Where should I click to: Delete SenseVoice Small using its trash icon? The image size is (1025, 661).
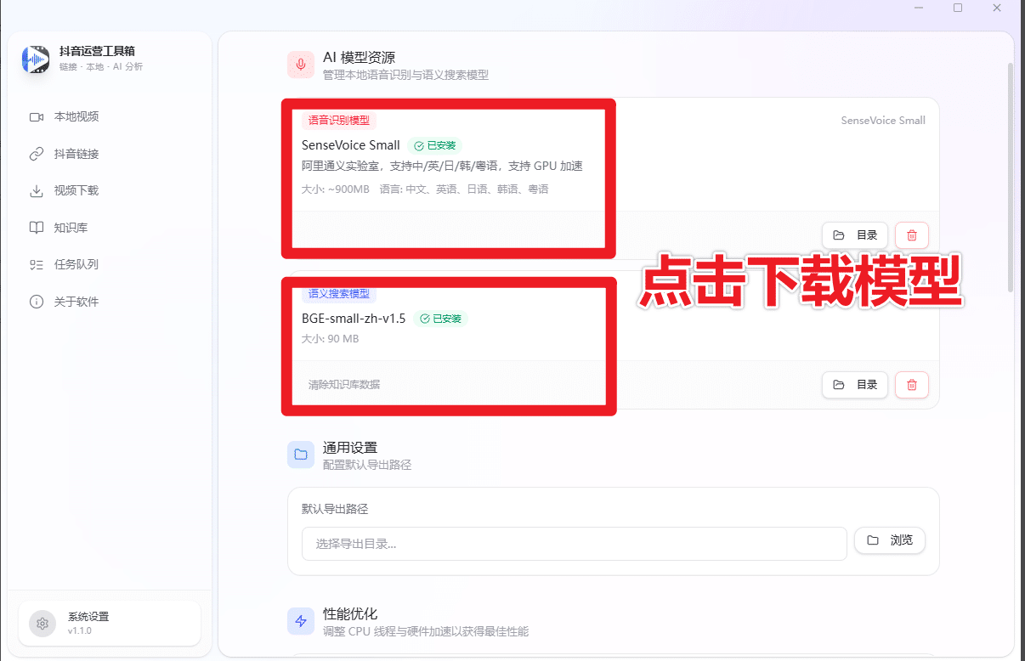(911, 235)
